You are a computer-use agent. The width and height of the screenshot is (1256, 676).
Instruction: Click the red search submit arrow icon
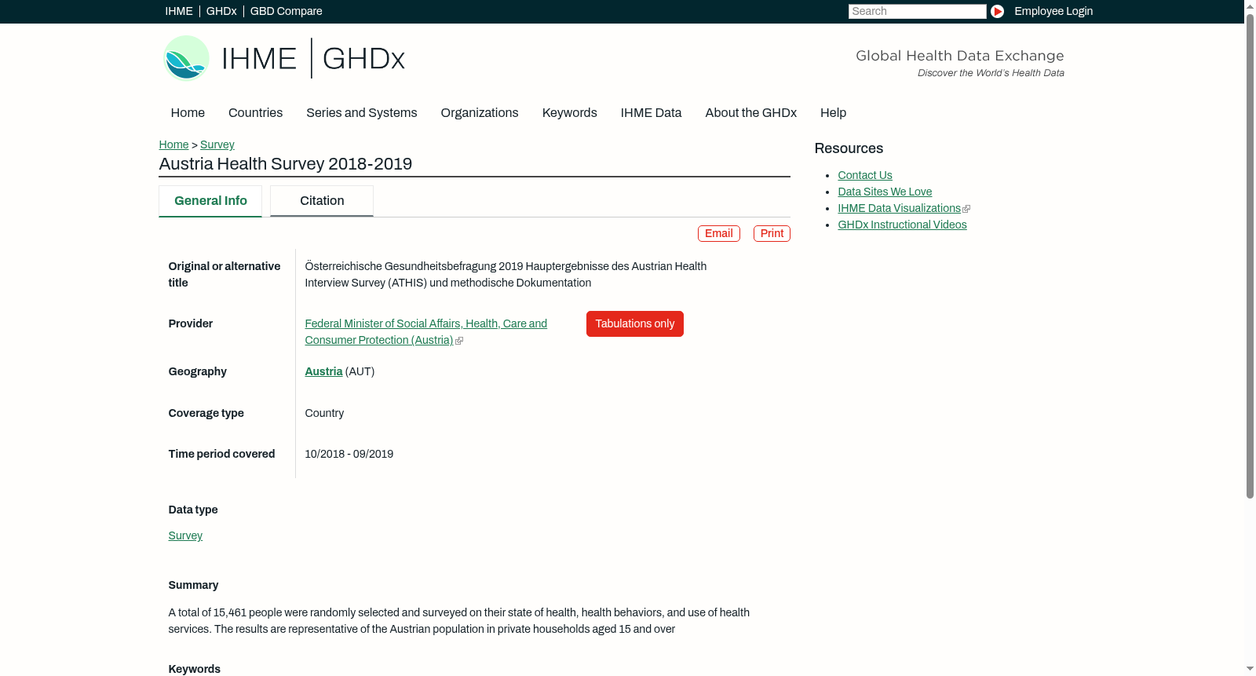[997, 11]
